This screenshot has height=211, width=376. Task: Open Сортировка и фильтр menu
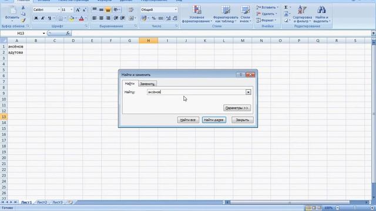click(x=302, y=14)
